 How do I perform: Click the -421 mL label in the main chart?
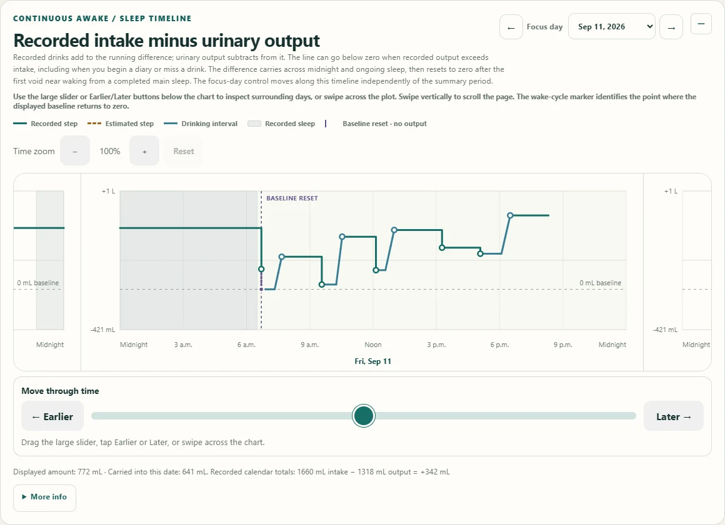pyautogui.click(x=102, y=329)
